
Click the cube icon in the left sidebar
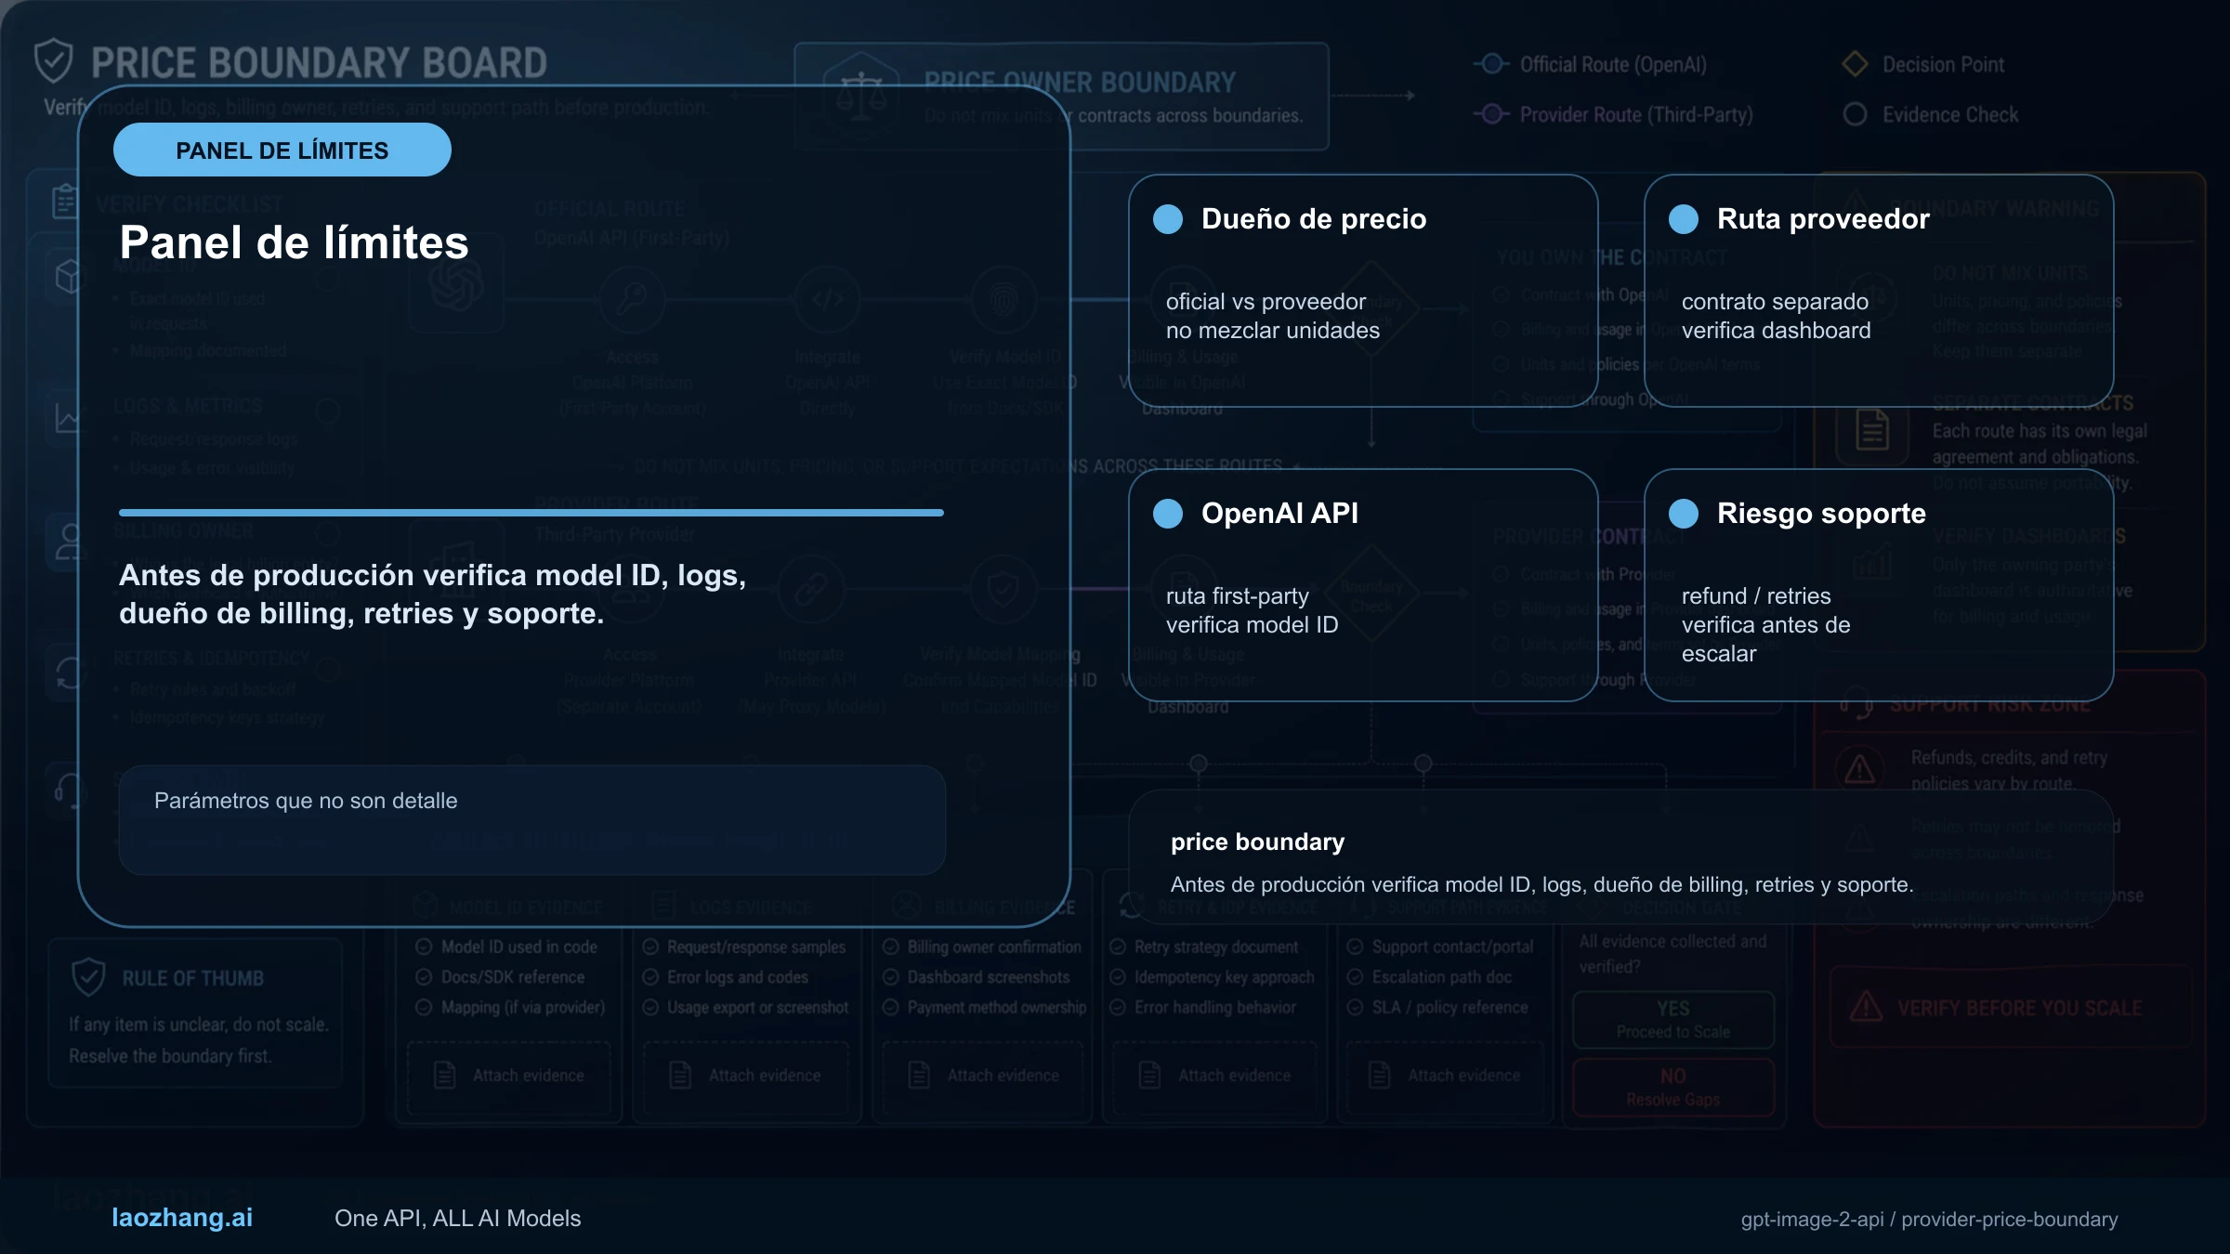(69, 276)
